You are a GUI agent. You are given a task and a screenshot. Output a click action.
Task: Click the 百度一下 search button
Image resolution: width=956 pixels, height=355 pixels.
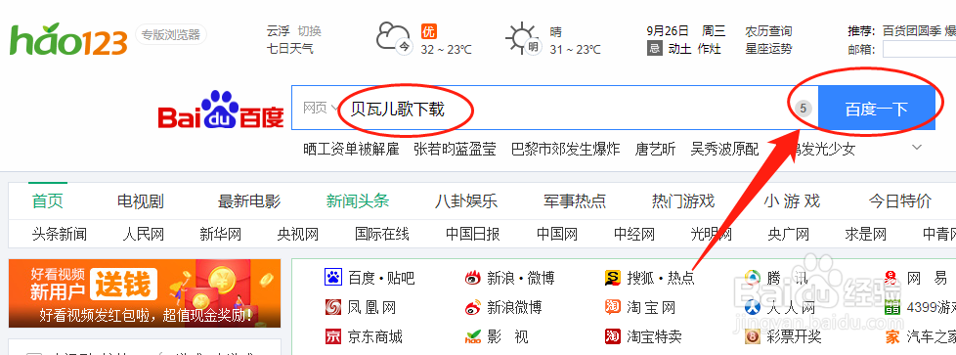click(876, 108)
